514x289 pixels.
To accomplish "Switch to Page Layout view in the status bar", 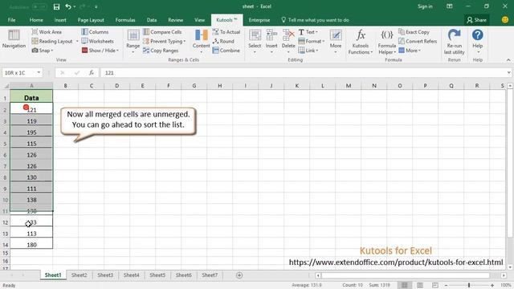I will click(x=420, y=286).
